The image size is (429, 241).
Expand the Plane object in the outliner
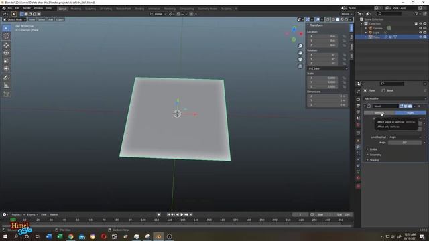366,37
